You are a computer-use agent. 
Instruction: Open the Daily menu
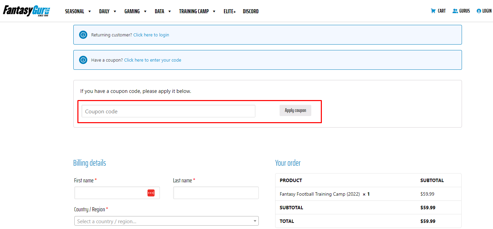(x=104, y=11)
